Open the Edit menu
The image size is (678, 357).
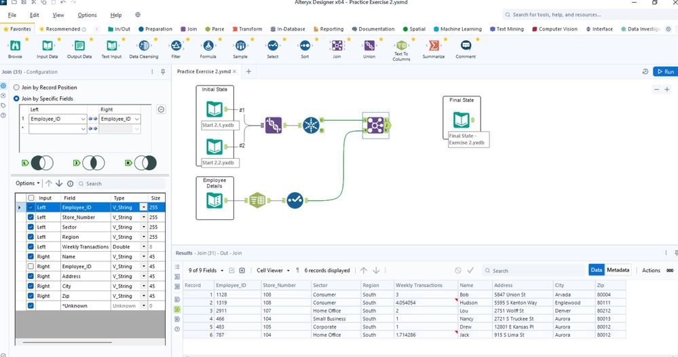coord(35,15)
